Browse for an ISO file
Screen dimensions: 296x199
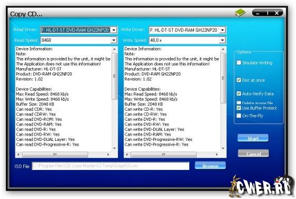pyautogui.click(x=210, y=165)
